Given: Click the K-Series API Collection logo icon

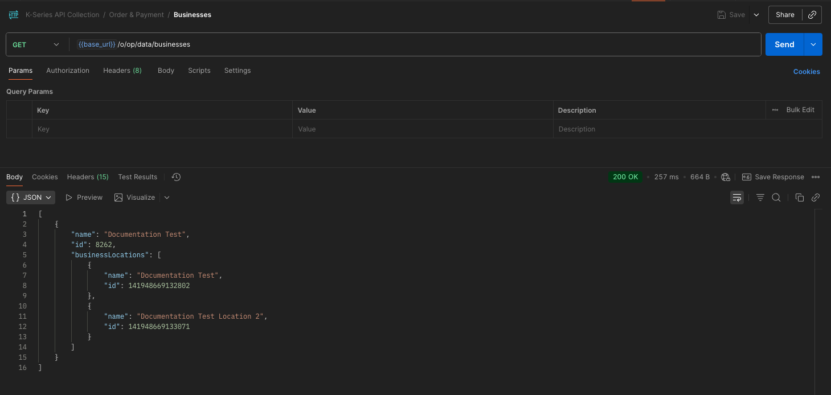Looking at the screenshot, I should pyautogui.click(x=13, y=14).
